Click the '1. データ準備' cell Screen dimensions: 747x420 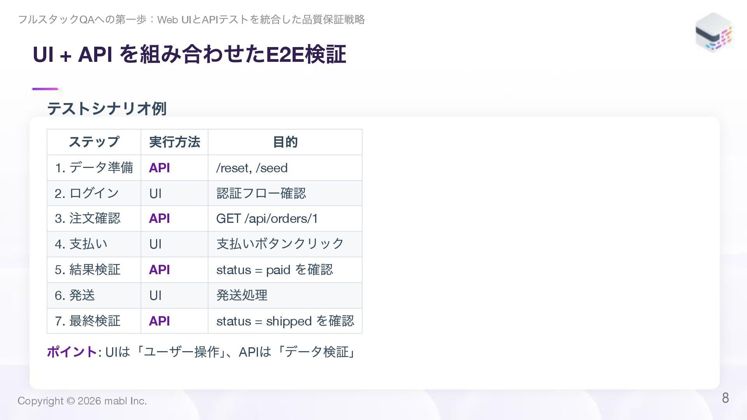pos(94,168)
